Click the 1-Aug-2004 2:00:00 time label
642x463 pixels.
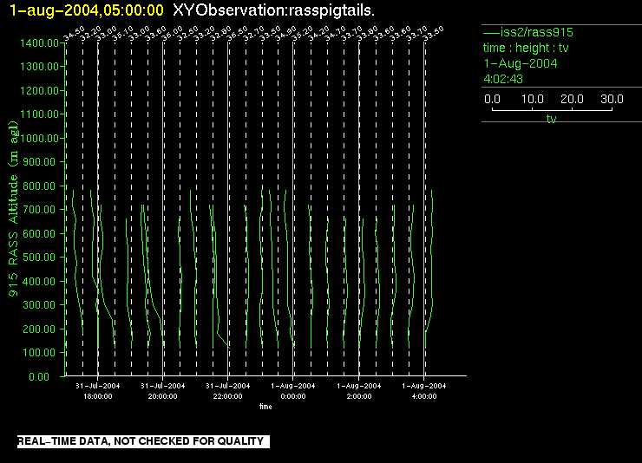click(359, 391)
